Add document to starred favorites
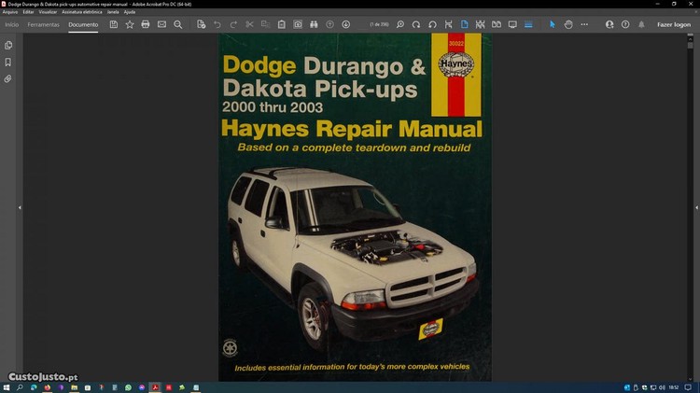 tap(130, 24)
